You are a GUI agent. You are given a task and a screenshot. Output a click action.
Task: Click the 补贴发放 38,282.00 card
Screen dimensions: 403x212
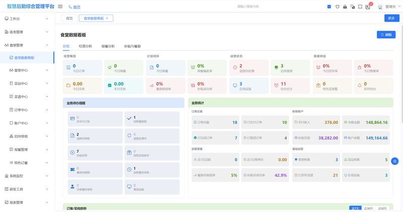click(x=316, y=138)
